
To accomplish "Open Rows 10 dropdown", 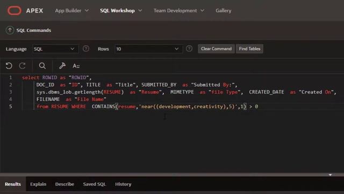I will tap(148, 49).
